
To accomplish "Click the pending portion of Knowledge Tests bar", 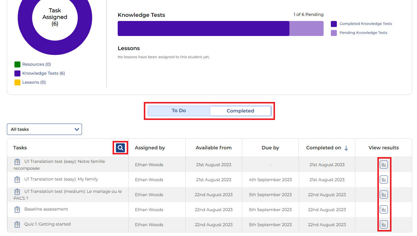I will [x=306, y=28].
